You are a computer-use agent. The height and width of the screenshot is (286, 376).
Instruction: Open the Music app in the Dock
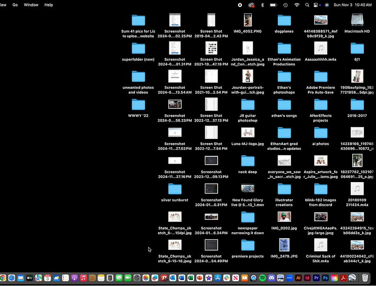[x=83, y=278]
